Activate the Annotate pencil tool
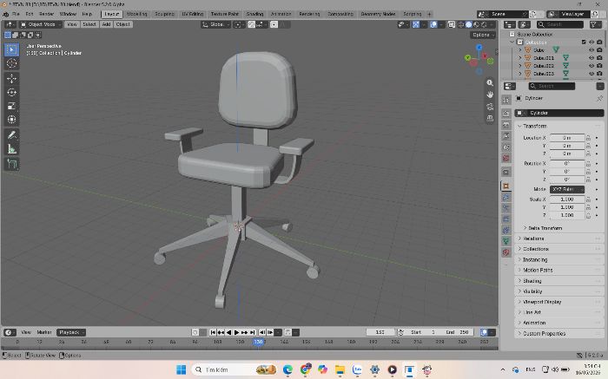This screenshot has width=608, height=379. (11, 135)
